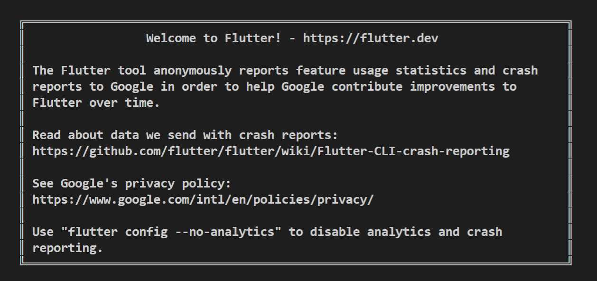Click "feature usage statistics" phrase

pyautogui.click(x=382, y=71)
